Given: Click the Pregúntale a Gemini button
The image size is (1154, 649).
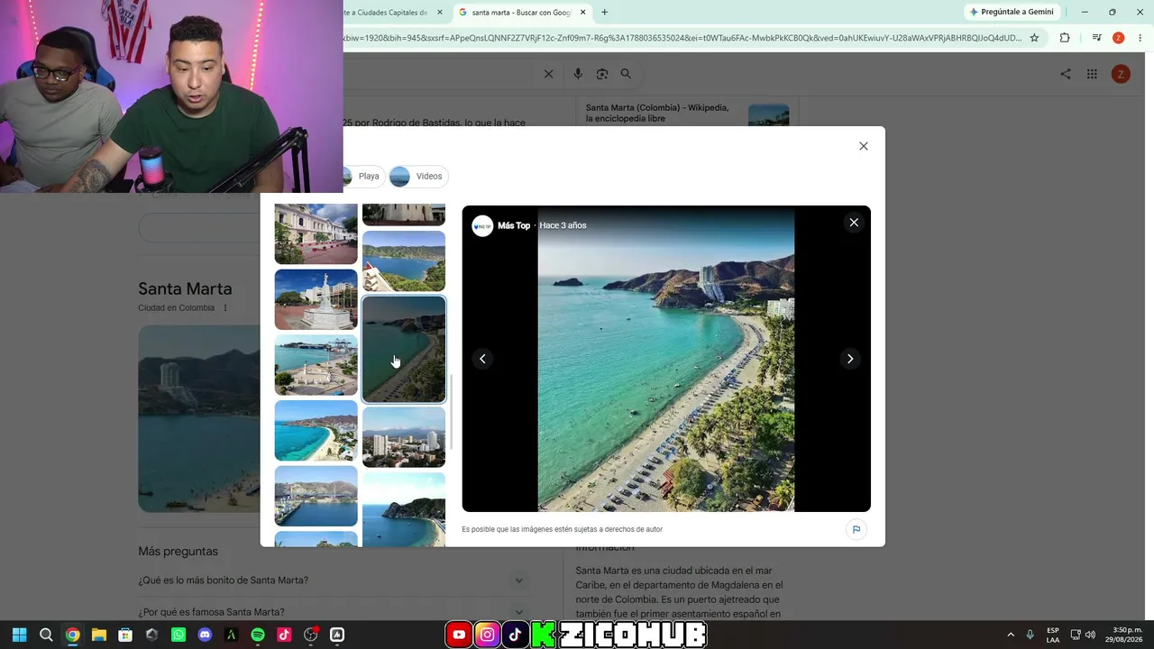Looking at the screenshot, I should coord(1011,12).
